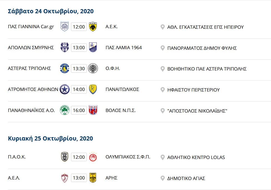Click location pin next to ΗΦΑΙΣΤΟΥ ΠΕΡΙΣΤΕΡΙΟΥ
This screenshot has width=271, height=190.
click(163, 90)
